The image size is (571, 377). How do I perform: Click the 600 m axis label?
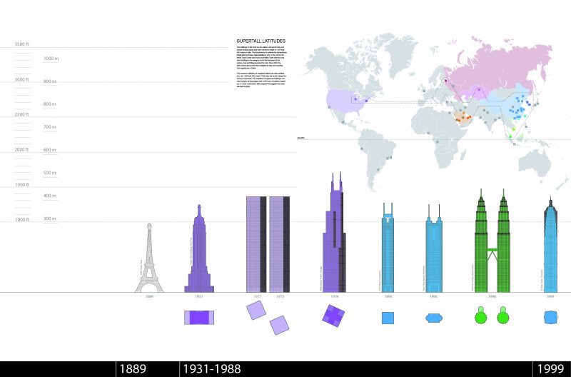click(x=50, y=150)
